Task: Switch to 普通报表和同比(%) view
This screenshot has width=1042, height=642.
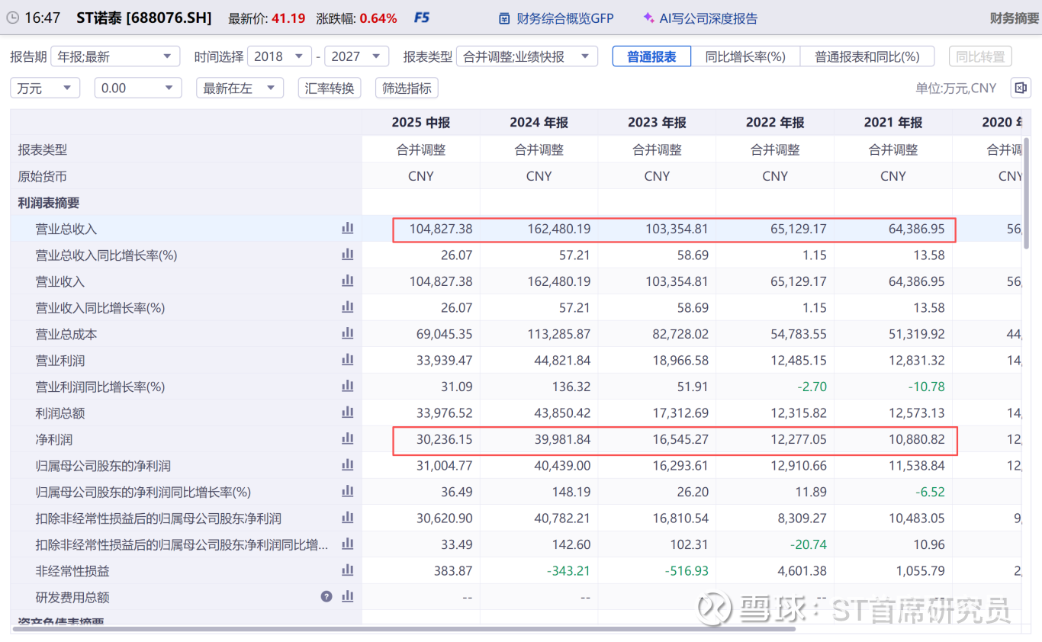Action: click(867, 56)
